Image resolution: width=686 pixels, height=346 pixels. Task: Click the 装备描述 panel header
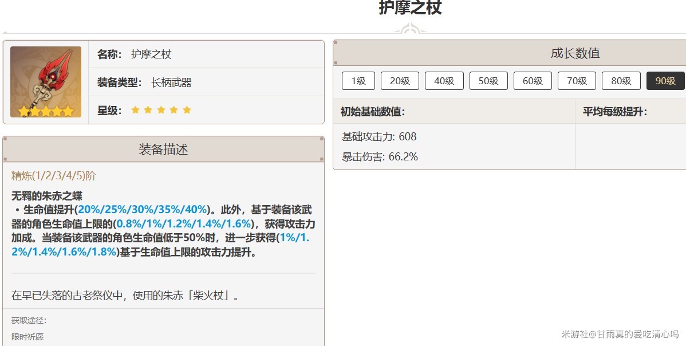click(161, 150)
